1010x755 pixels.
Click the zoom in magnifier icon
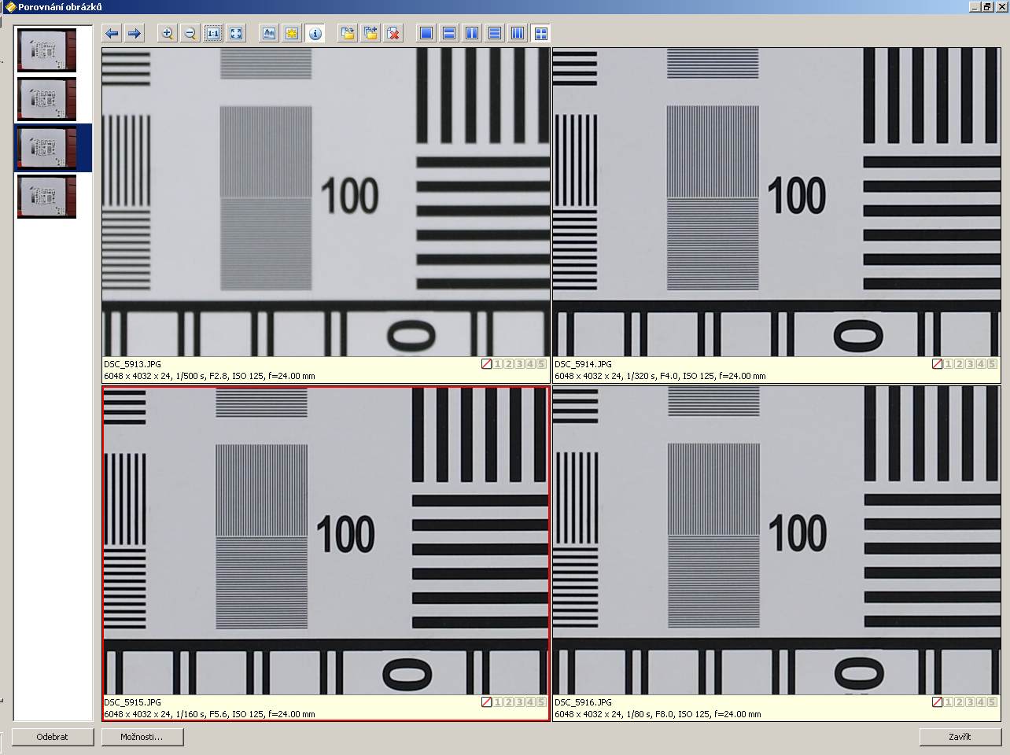pos(167,33)
